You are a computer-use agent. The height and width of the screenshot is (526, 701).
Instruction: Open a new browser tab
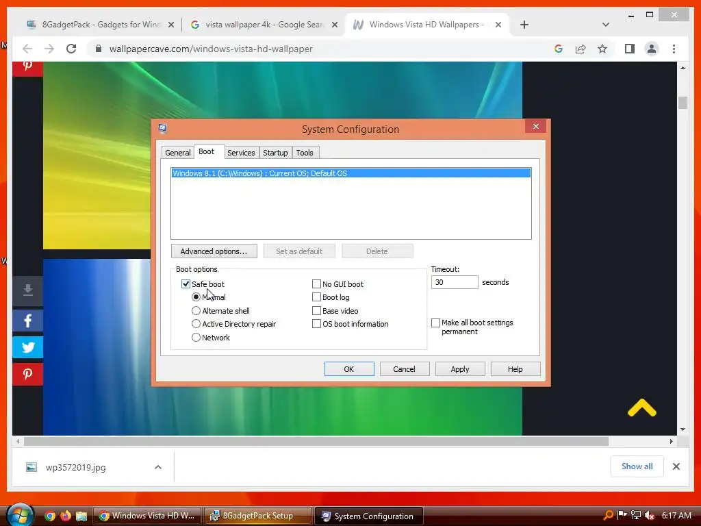point(524,25)
